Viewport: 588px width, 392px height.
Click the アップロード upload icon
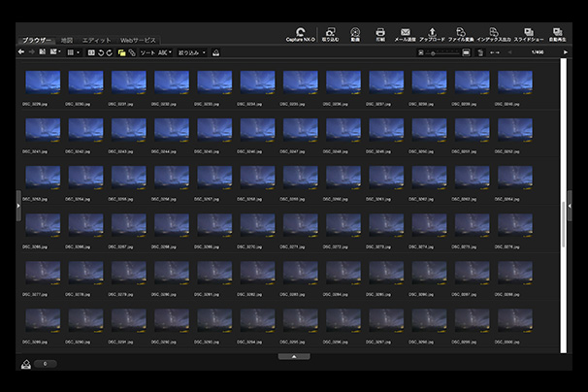[432, 33]
